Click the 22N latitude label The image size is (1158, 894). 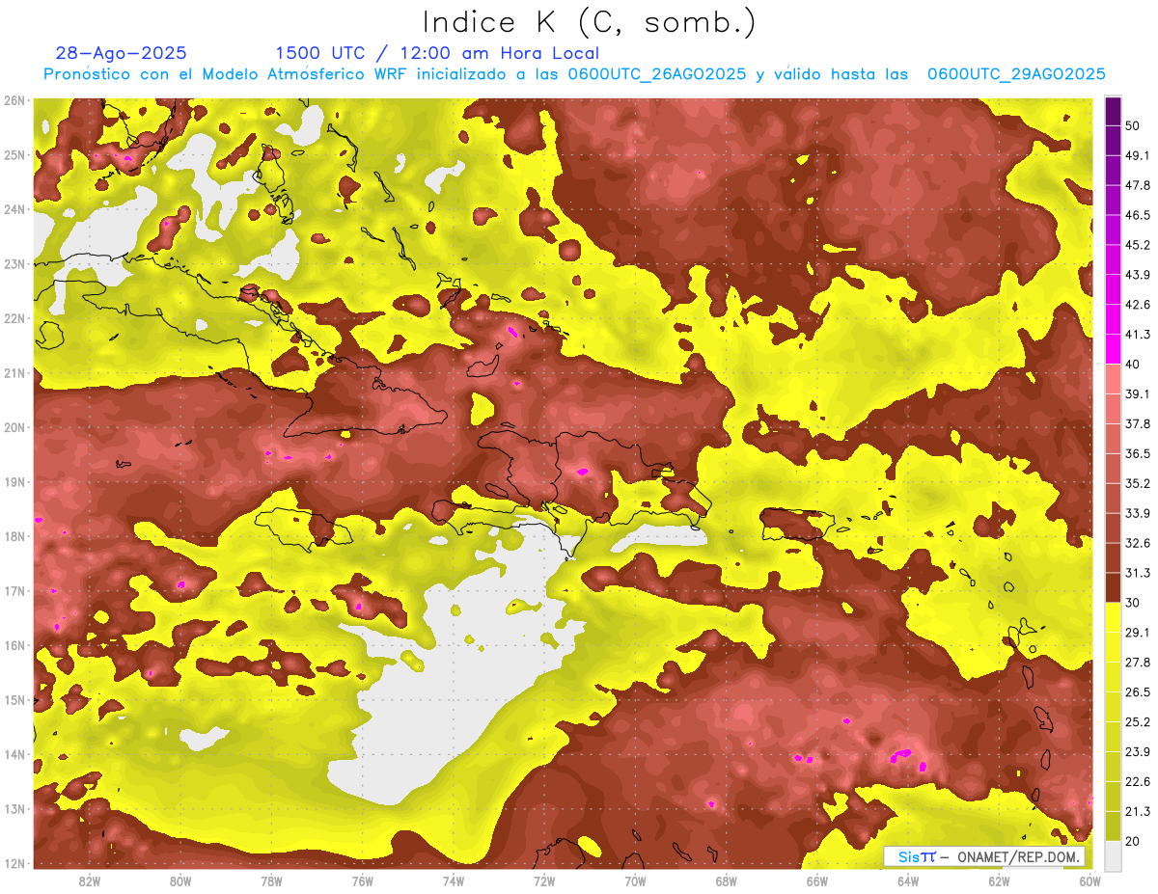[15, 318]
